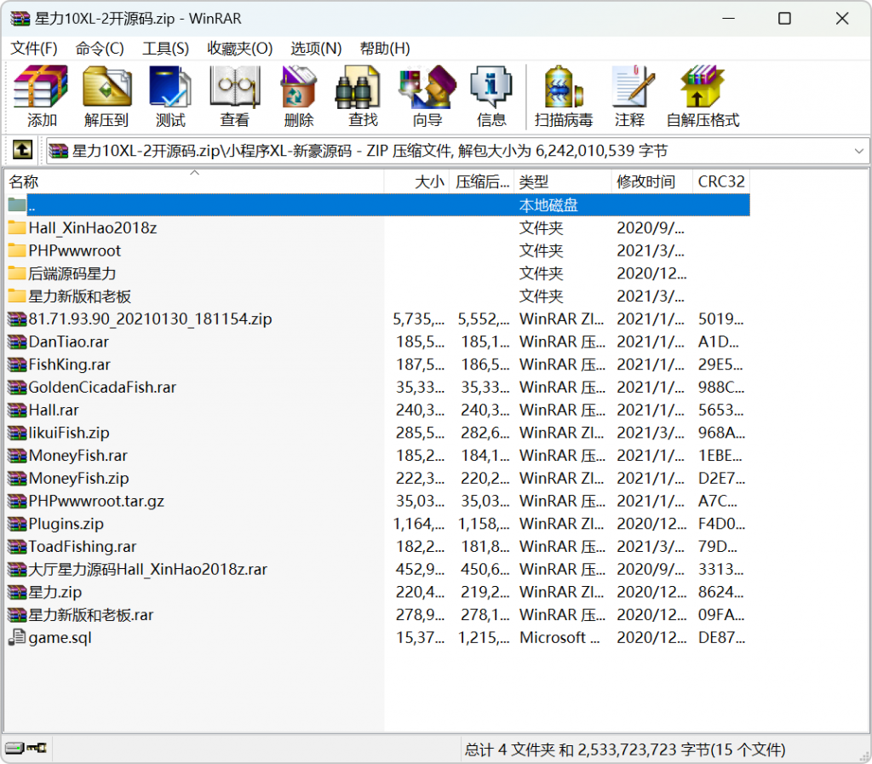Click the drive and key status bar icon
This screenshot has width=872, height=764.
click(27, 749)
